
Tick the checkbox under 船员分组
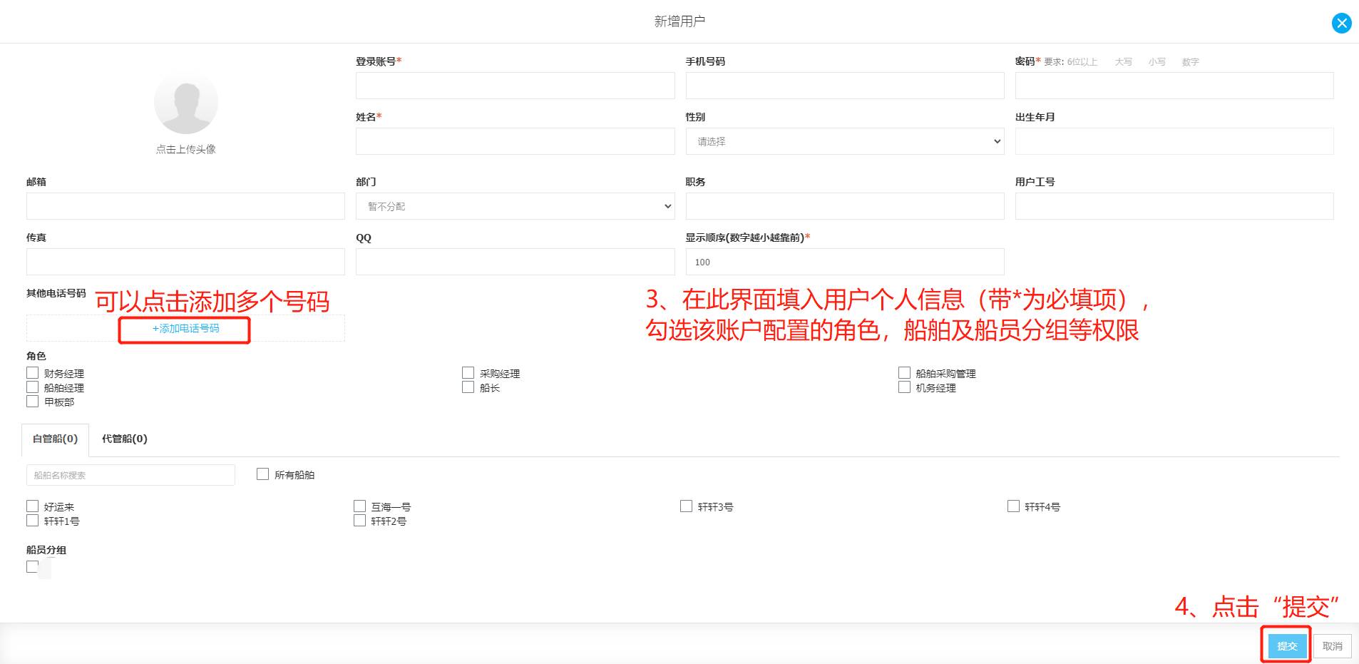32,567
